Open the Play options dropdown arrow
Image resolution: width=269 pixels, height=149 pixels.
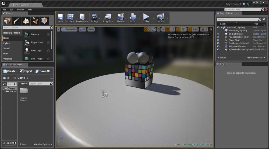[154, 18]
